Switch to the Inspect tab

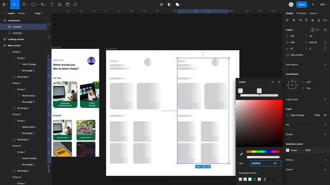313,13
